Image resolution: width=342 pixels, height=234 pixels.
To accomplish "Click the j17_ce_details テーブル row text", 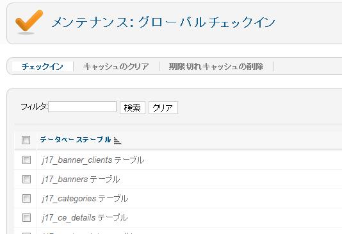I will [x=85, y=218].
